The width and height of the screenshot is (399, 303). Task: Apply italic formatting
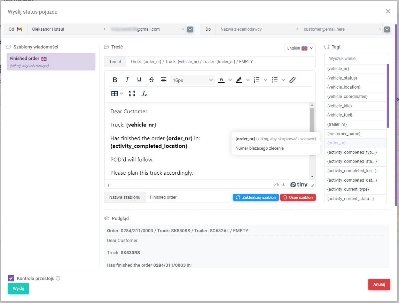coord(127,80)
